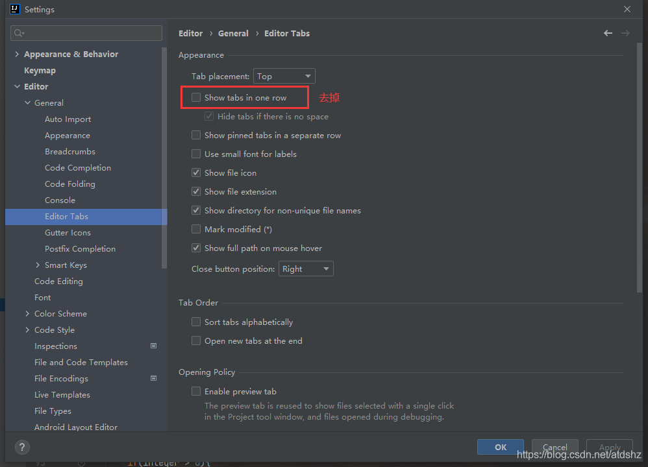Open the help question mark button
Viewport: 648px width, 467px height.
click(22, 447)
